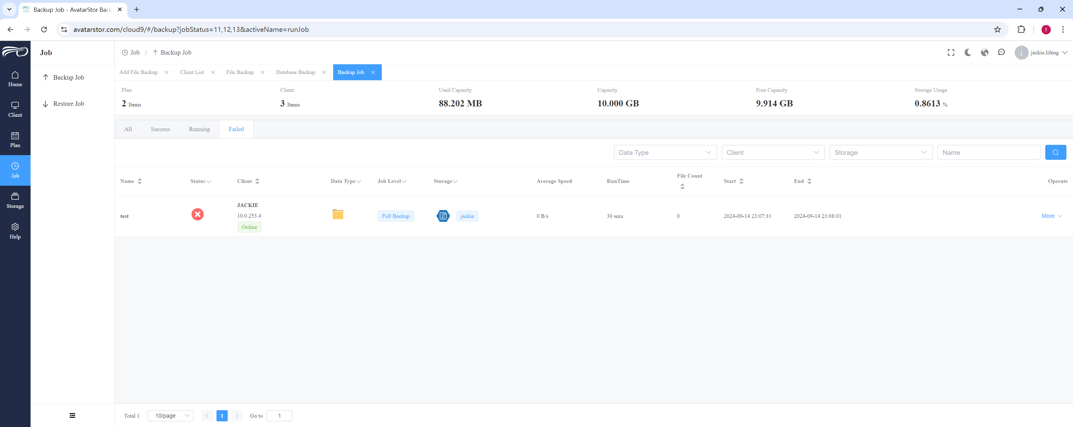The image size is (1073, 427).
Task: Go to the Client sidebar section
Action: [x=15, y=109]
